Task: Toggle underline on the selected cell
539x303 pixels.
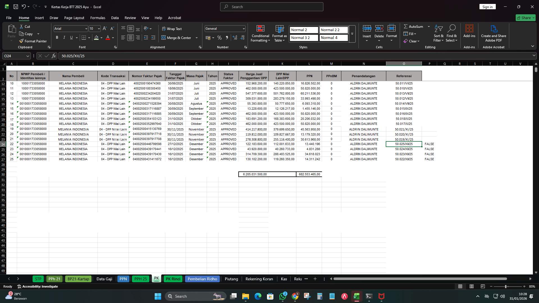Action: (x=71, y=37)
